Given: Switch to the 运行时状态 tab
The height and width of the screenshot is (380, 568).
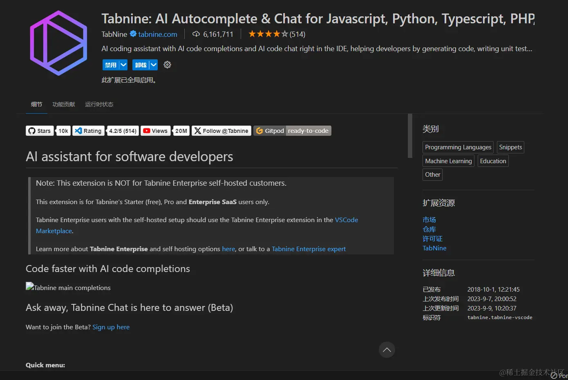Looking at the screenshot, I should coord(99,104).
